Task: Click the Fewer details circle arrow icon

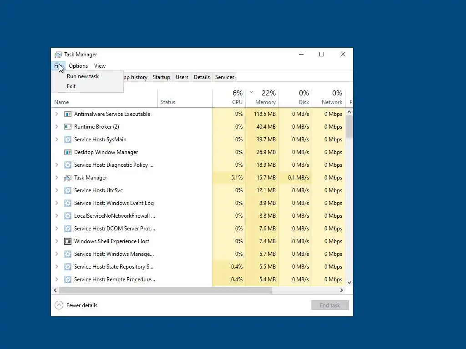Action: tap(59, 305)
